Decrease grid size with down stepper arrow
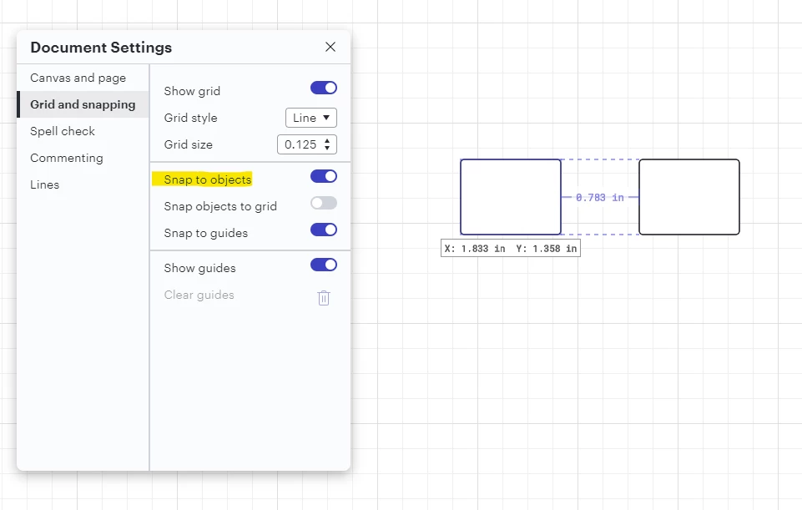 click(327, 149)
